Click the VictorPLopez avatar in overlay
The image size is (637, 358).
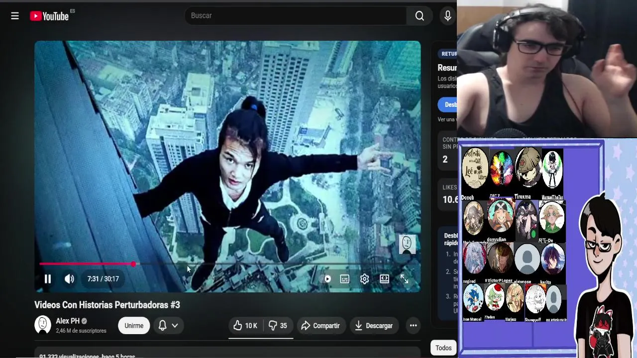click(x=500, y=259)
